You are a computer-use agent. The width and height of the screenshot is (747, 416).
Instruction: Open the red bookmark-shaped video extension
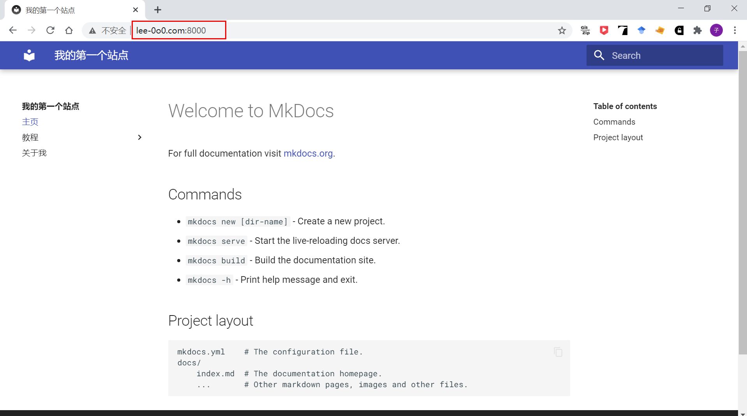tap(604, 30)
